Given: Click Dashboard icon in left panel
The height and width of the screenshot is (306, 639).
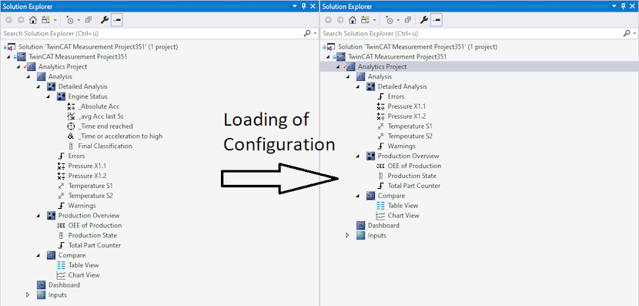Looking at the screenshot, I should (x=41, y=284).
